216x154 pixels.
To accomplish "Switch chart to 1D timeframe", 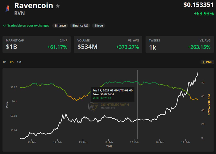I will coord(4,62).
